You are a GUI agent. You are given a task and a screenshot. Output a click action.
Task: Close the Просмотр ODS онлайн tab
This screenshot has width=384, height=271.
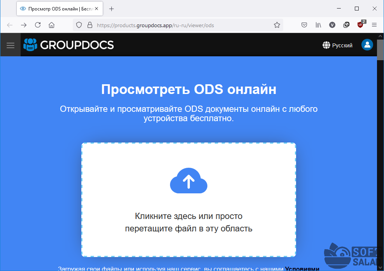click(x=96, y=9)
